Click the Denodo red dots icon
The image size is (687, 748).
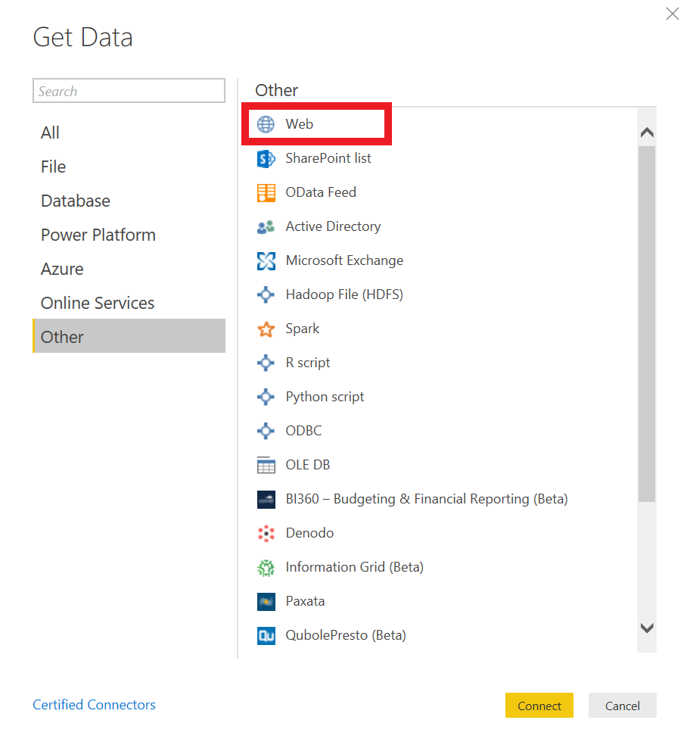266,533
